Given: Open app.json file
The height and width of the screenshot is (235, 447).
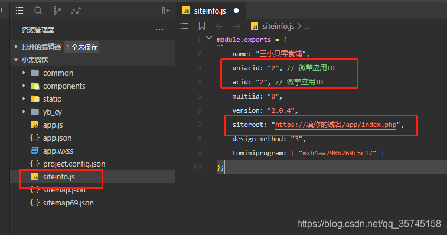Looking at the screenshot, I should [x=57, y=138].
